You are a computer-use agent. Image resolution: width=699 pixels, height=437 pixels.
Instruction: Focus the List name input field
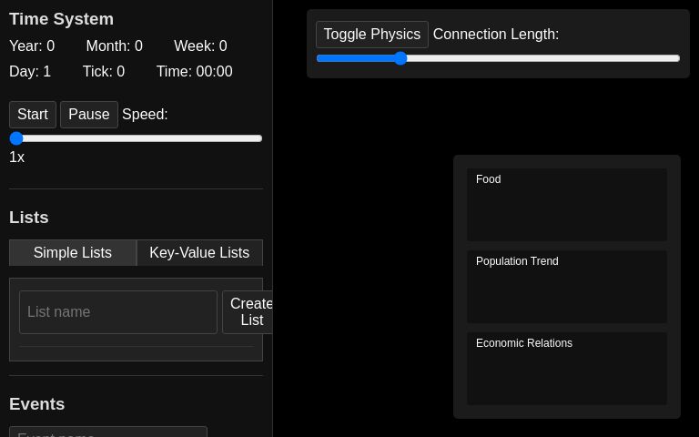(118, 312)
